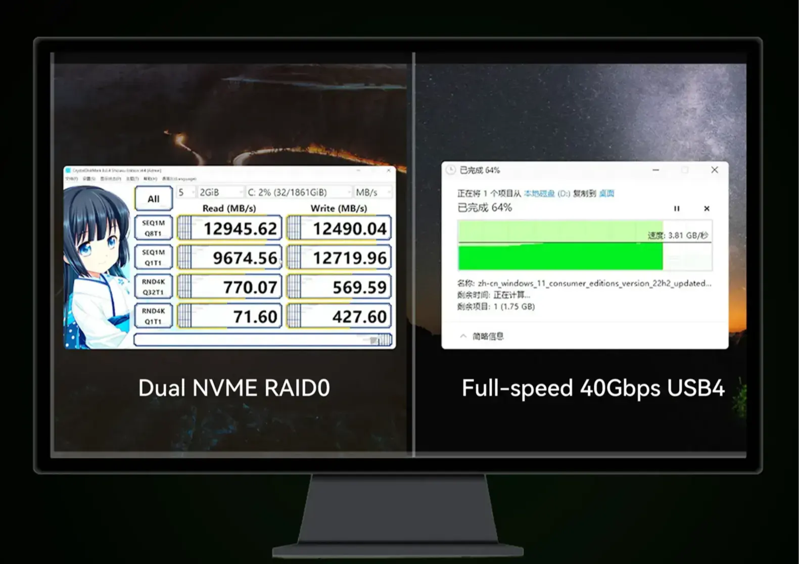Click the remaining time text 正在计算

click(x=511, y=295)
